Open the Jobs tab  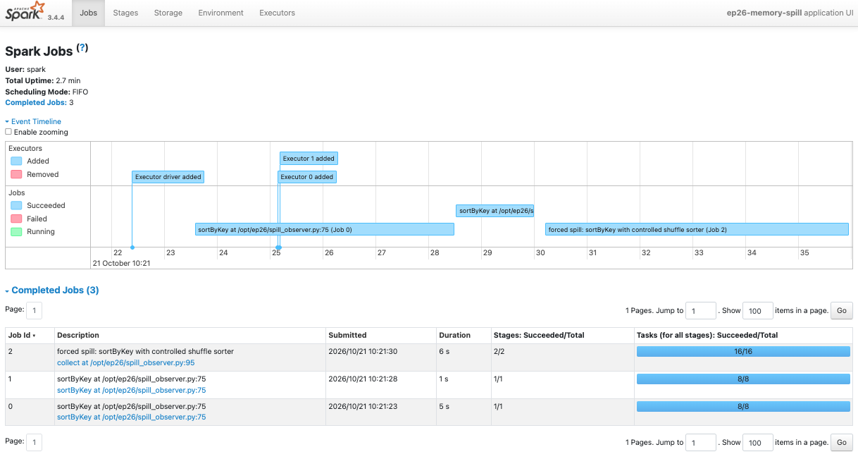click(x=89, y=13)
